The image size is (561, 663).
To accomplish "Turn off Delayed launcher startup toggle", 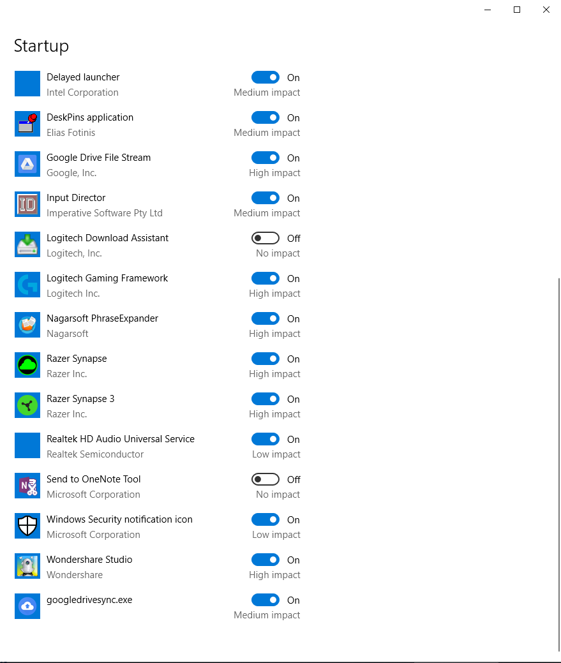I will (x=266, y=77).
